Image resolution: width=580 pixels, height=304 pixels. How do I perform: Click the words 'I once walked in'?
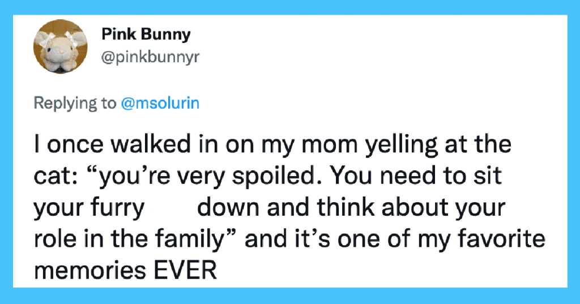pos(126,144)
